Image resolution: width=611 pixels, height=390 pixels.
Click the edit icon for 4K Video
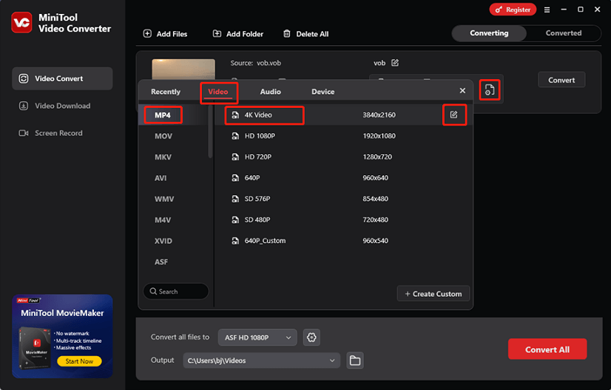tap(454, 114)
